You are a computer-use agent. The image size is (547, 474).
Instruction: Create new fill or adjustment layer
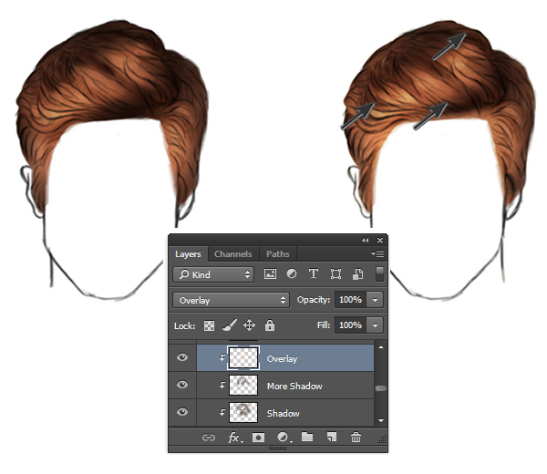point(284,438)
